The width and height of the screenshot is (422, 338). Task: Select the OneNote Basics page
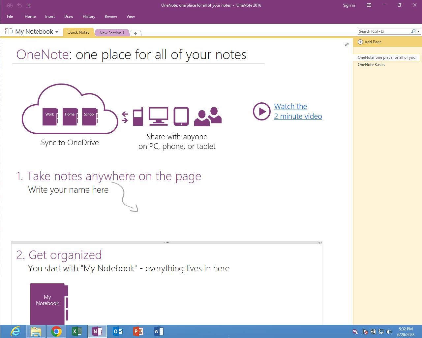tap(371, 65)
